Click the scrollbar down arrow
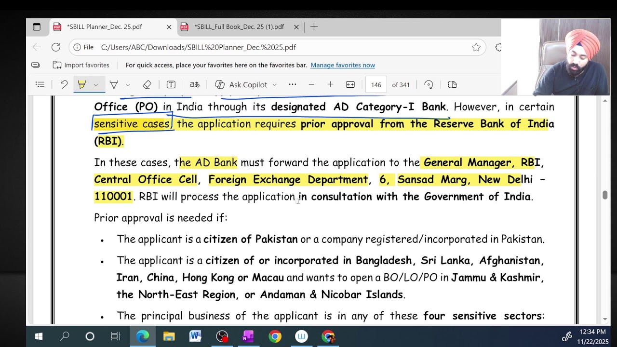The width and height of the screenshot is (617, 347). pyautogui.click(x=605, y=319)
